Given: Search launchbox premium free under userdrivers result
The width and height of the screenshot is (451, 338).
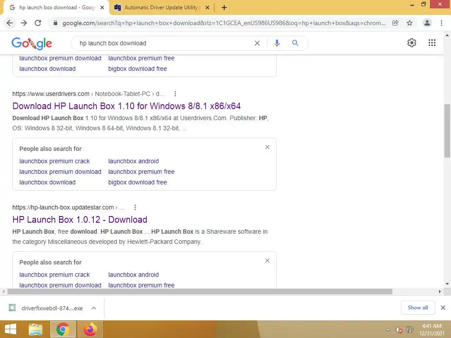Looking at the screenshot, I should tap(141, 172).
